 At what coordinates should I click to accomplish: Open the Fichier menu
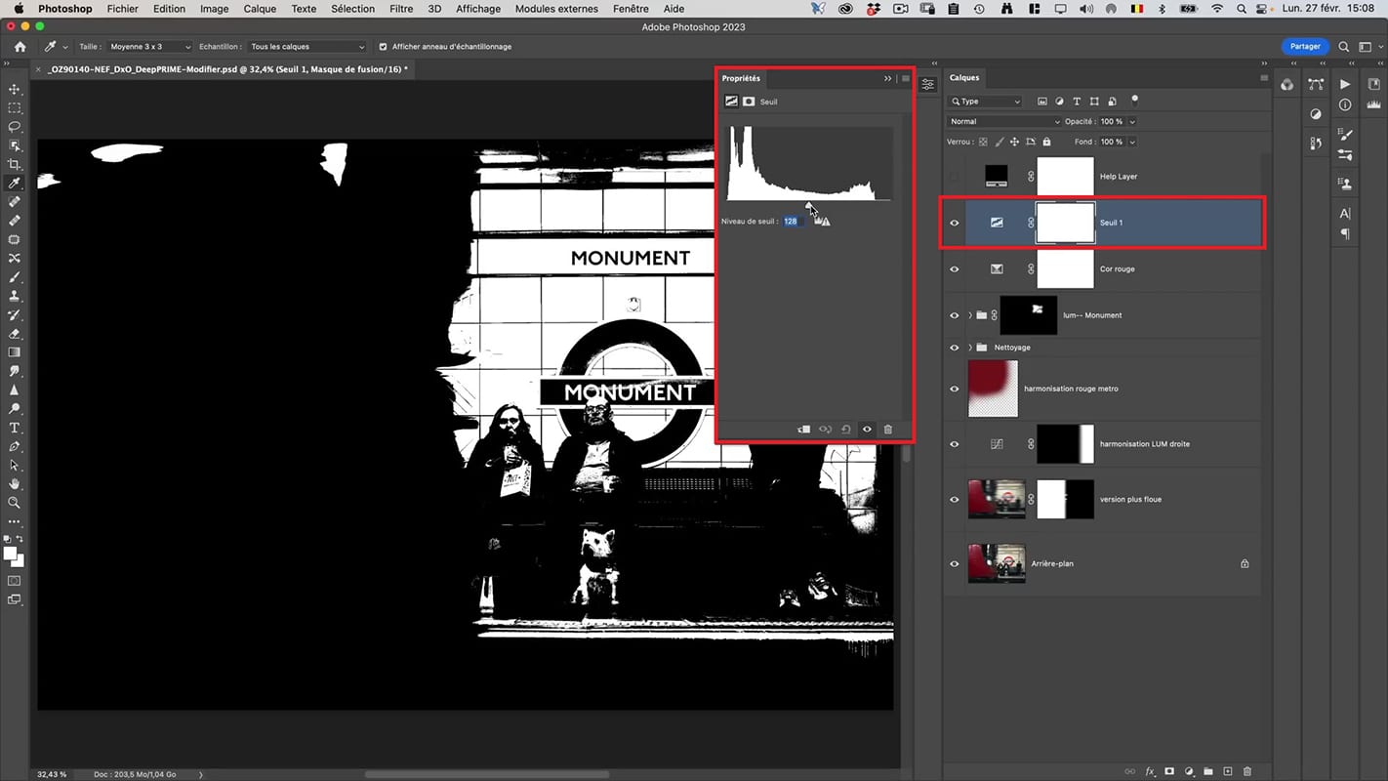coord(122,9)
